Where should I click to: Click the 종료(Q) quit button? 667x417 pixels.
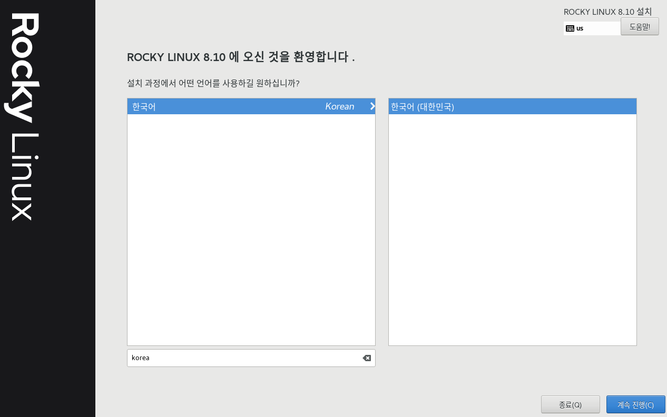click(x=571, y=404)
